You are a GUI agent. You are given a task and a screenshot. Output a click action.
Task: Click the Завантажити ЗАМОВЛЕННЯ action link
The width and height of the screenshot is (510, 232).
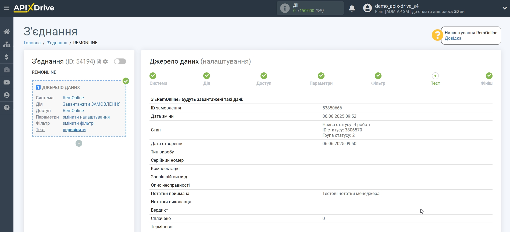91,104
